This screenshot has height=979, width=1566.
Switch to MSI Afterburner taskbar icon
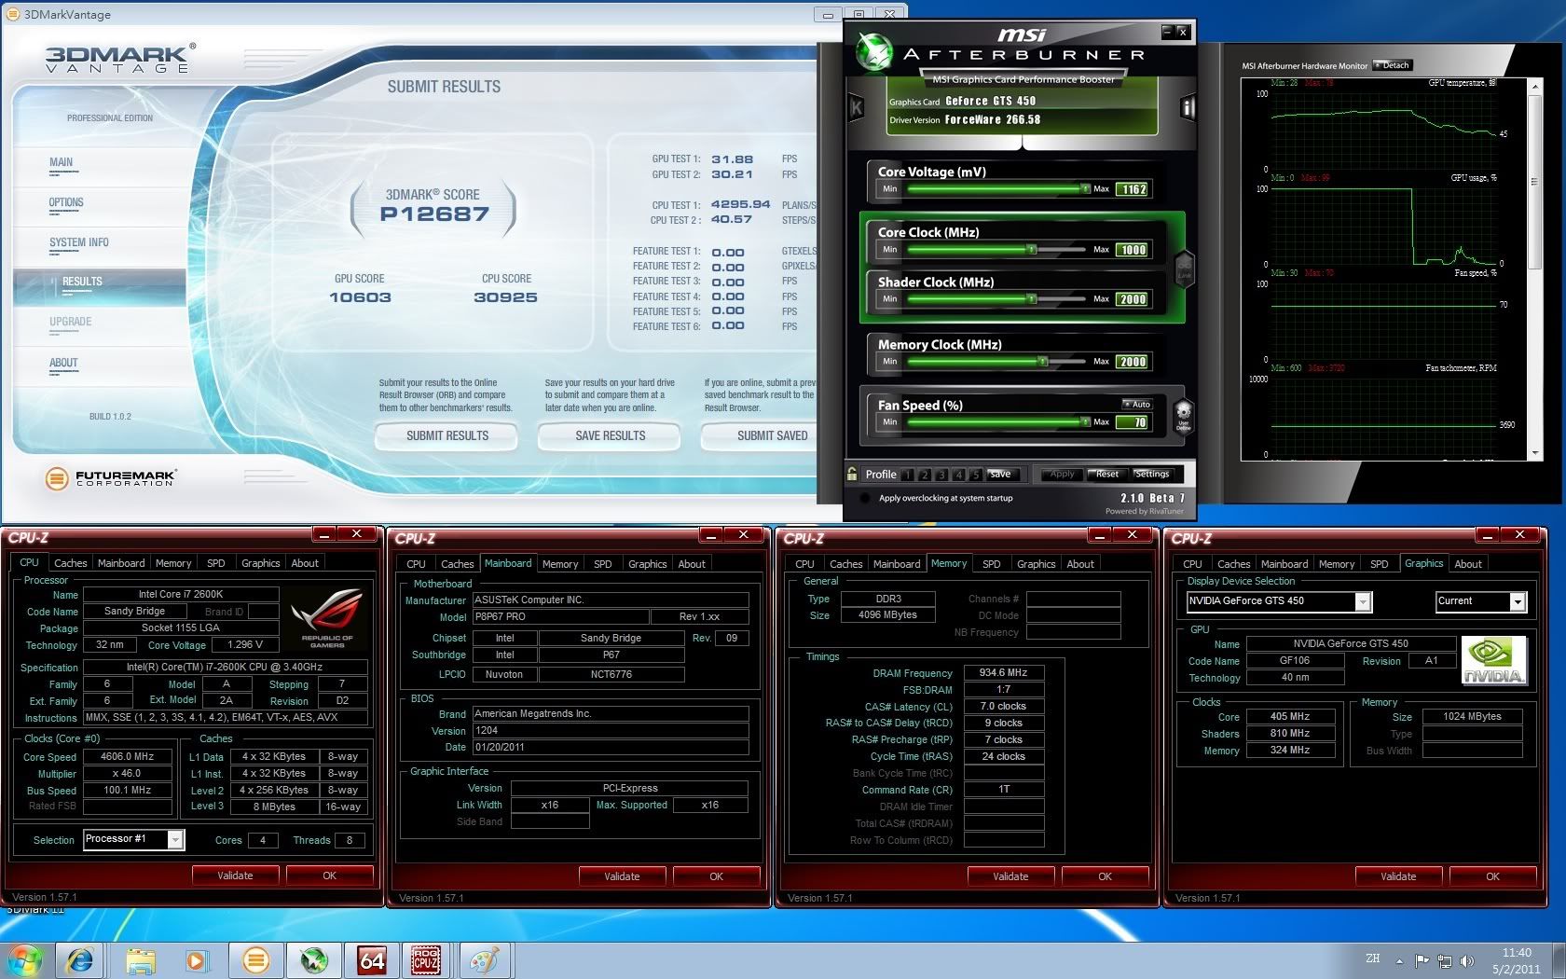coord(313,959)
